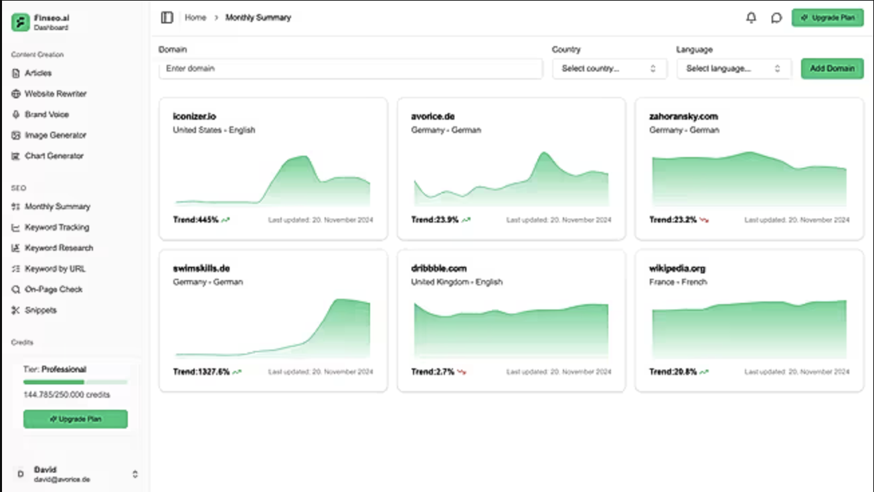Image resolution: width=874 pixels, height=492 pixels.
Task: Open the Select language dropdown
Action: click(x=733, y=68)
